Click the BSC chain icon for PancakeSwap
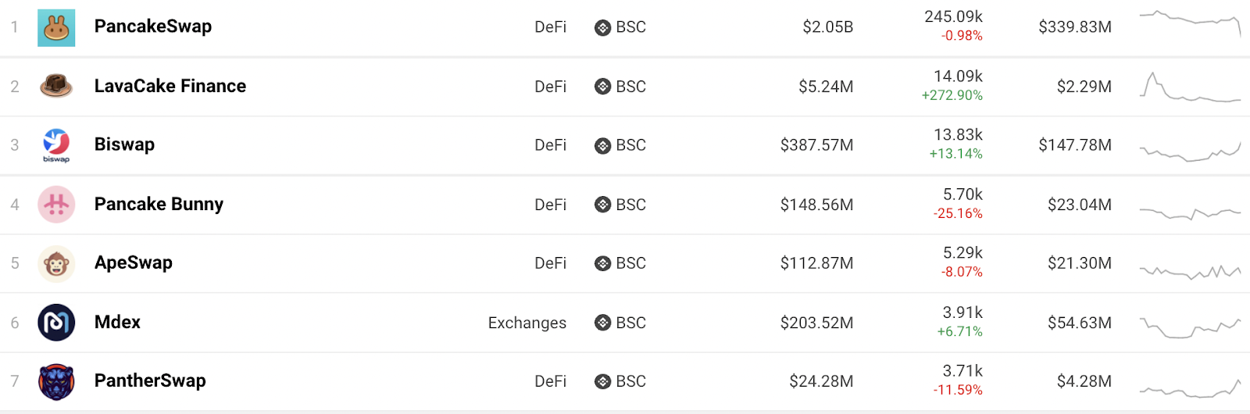The height and width of the screenshot is (414, 1250). 602,27
